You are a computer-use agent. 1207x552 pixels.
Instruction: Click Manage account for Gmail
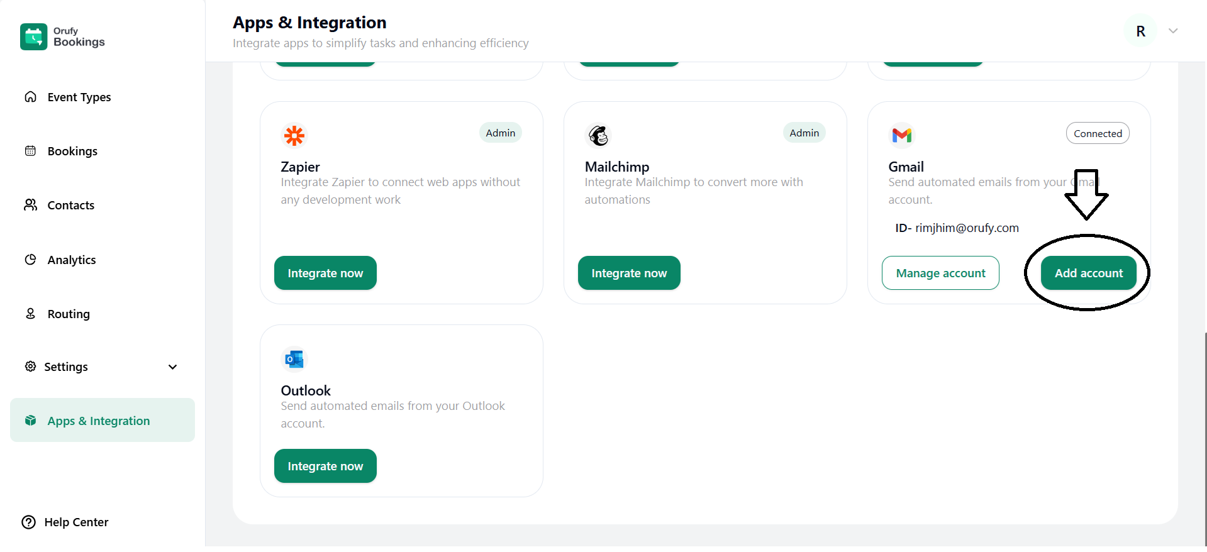pyautogui.click(x=940, y=273)
